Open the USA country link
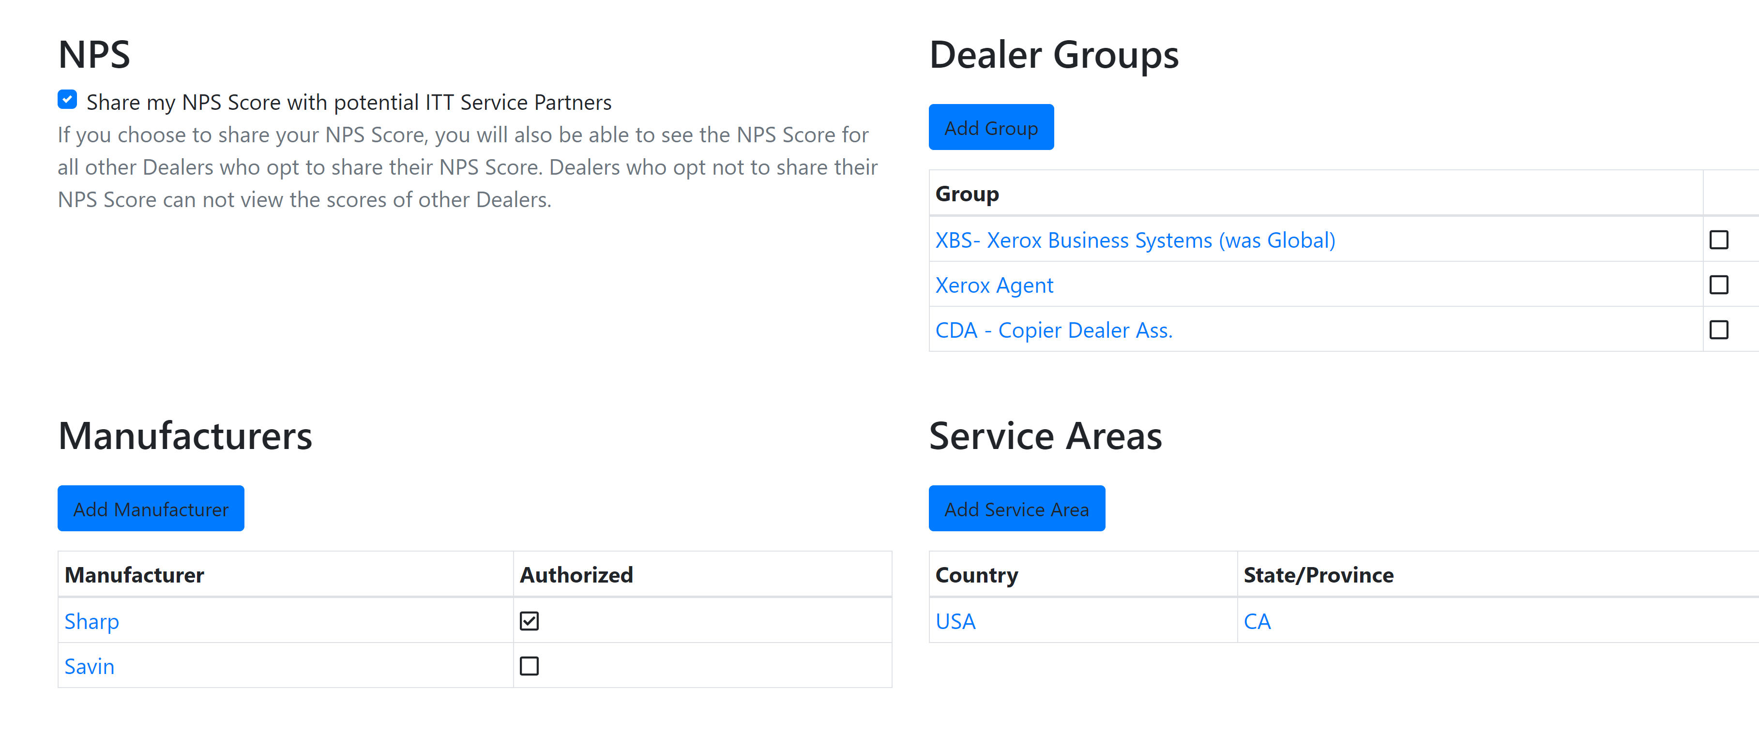Viewport: 1759px width, 749px height. (x=955, y=621)
